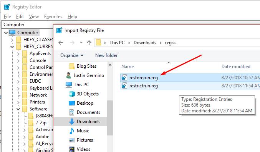Click the Registry Editor app icon in title bar
Viewport: 260px width, 152px height.
(7, 7)
